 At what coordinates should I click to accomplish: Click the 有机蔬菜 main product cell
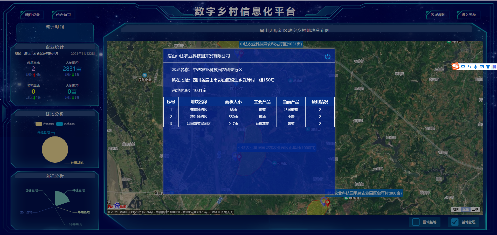coord(262,124)
